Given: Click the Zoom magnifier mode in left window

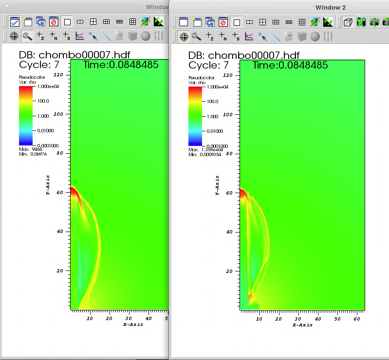Looking at the screenshot, I should tap(27, 36).
